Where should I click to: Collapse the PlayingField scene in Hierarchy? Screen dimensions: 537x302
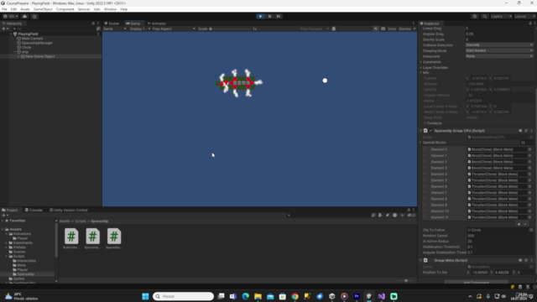click(11, 34)
